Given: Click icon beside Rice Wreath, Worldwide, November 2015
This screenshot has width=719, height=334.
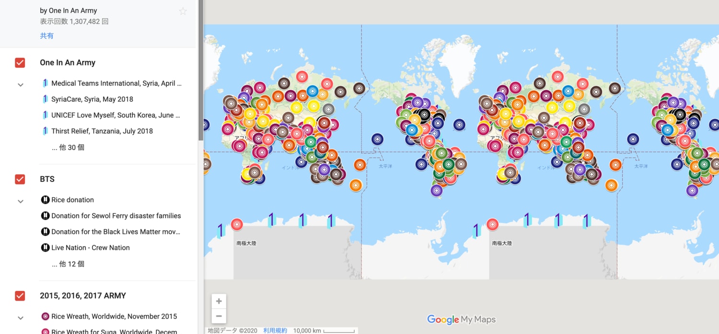Looking at the screenshot, I should pos(45,316).
